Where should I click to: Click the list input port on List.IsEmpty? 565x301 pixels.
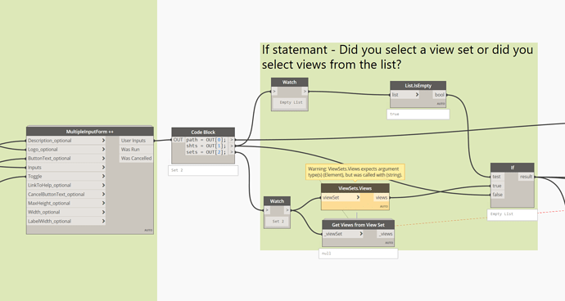(405, 95)
